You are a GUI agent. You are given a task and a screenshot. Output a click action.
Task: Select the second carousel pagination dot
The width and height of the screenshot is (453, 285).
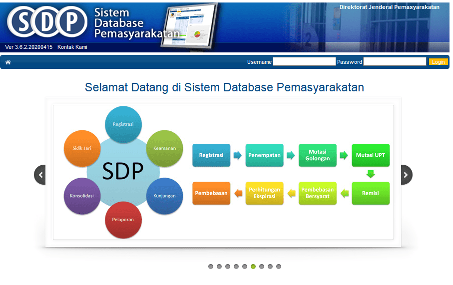point(219,267)
